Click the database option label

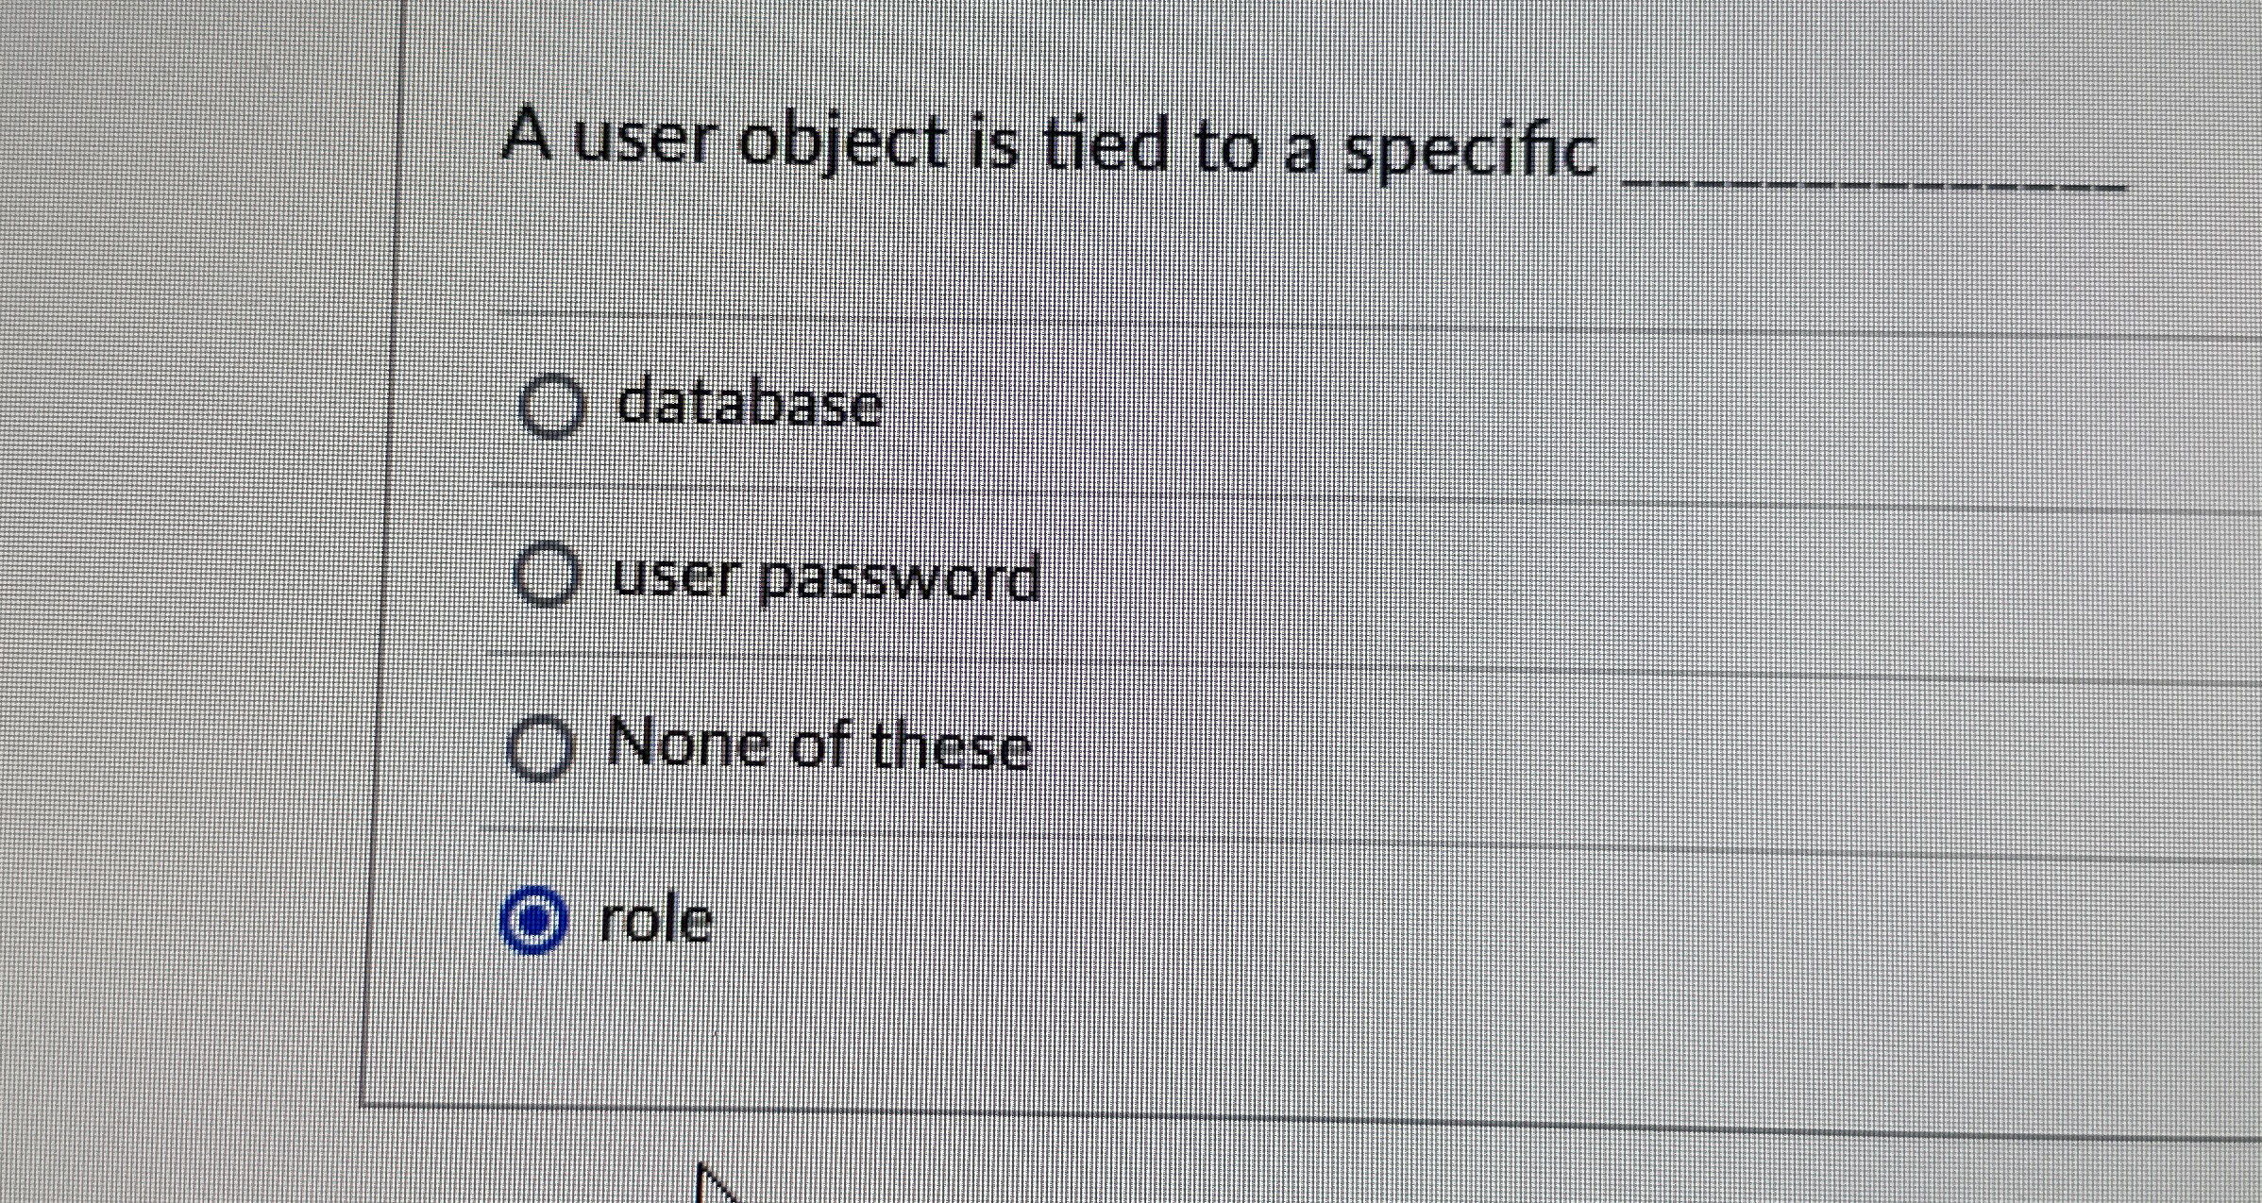pos(746,406)
